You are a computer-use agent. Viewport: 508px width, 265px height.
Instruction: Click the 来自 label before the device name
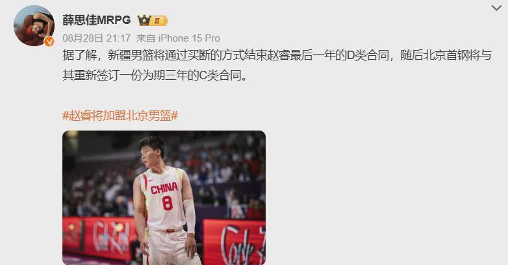click(x=146, y=38)
